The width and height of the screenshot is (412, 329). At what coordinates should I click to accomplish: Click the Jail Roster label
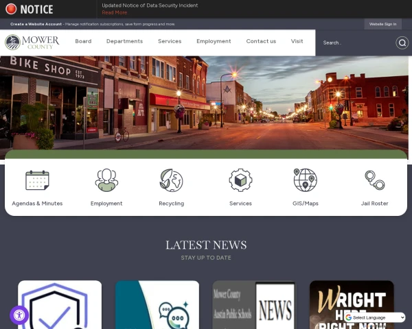click(374, 204)
